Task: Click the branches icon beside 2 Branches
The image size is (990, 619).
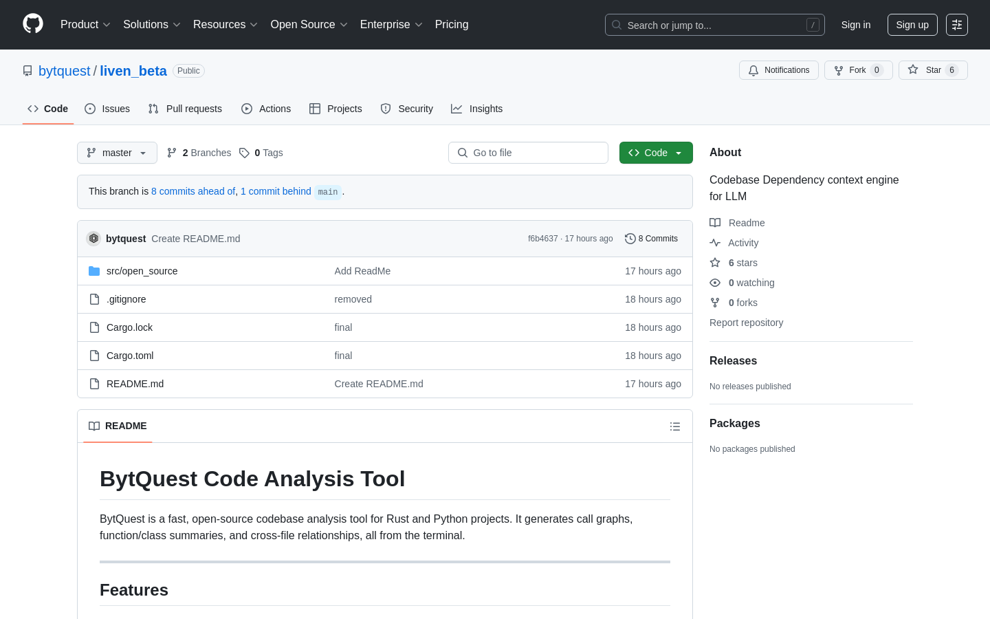Action: point(172,153)
